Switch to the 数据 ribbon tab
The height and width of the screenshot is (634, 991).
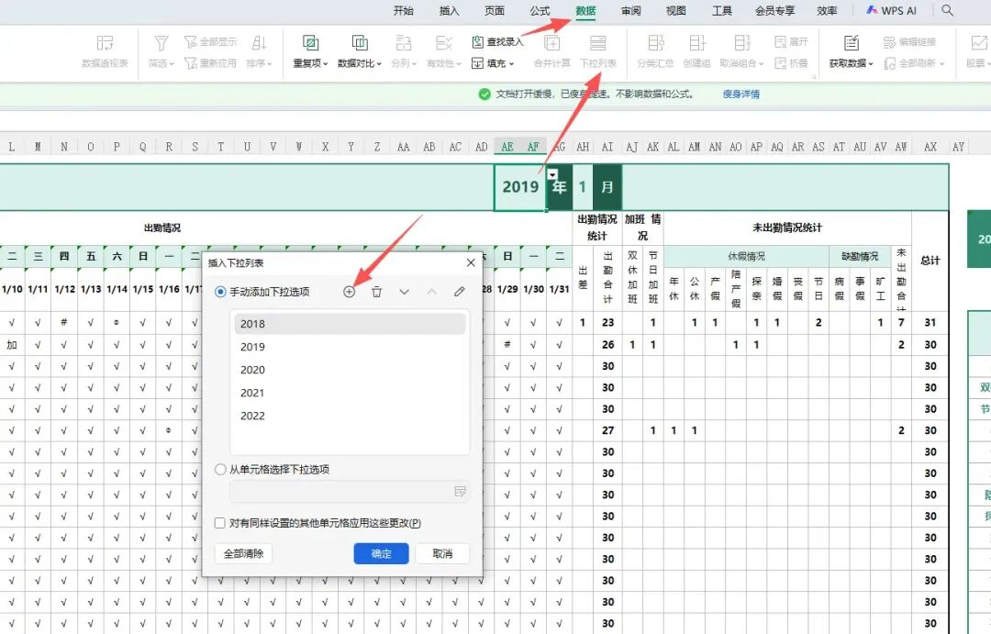[x=585, y=11]
